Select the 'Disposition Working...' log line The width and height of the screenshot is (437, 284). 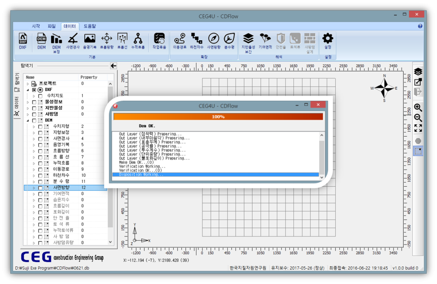coord(216,175)
